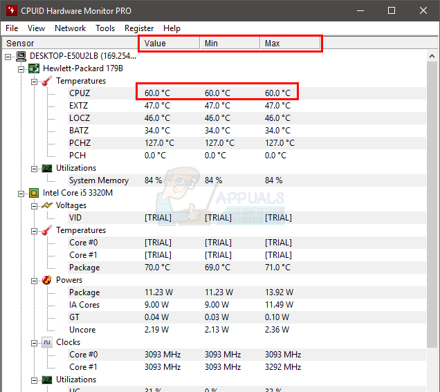Collapse Utilizations group above System Memory
440x392 pixels.
tap(34, 169)
